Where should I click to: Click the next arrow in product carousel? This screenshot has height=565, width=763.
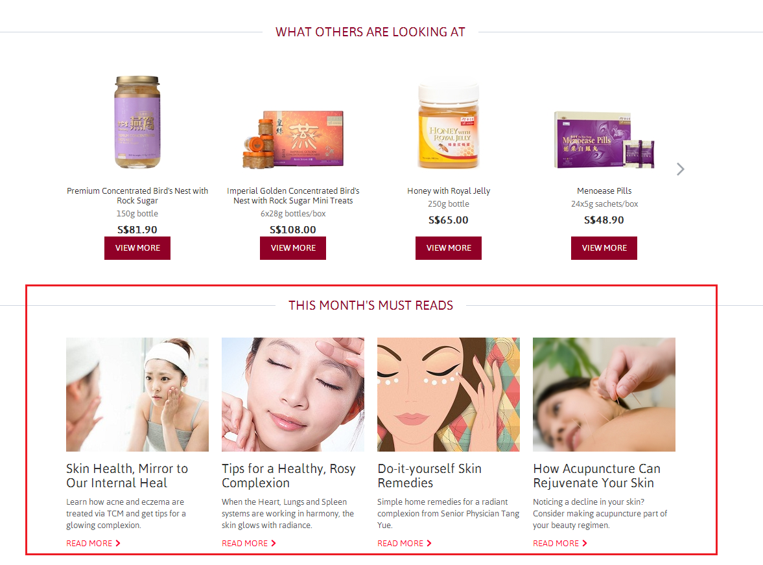click(x=680, y=169)
